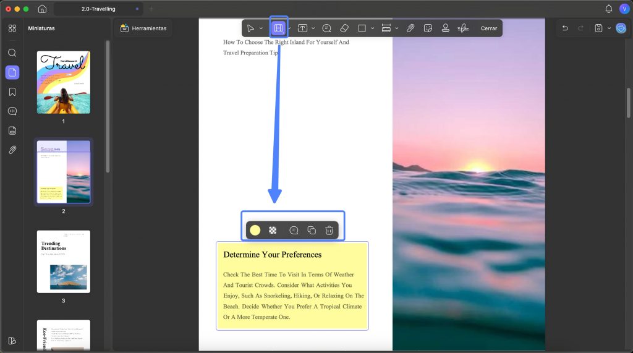The height and width of the screenshot is (353, 633).
Task: Expand the rectangle shape dropdown arrow
Action: [x=372, y=28]
